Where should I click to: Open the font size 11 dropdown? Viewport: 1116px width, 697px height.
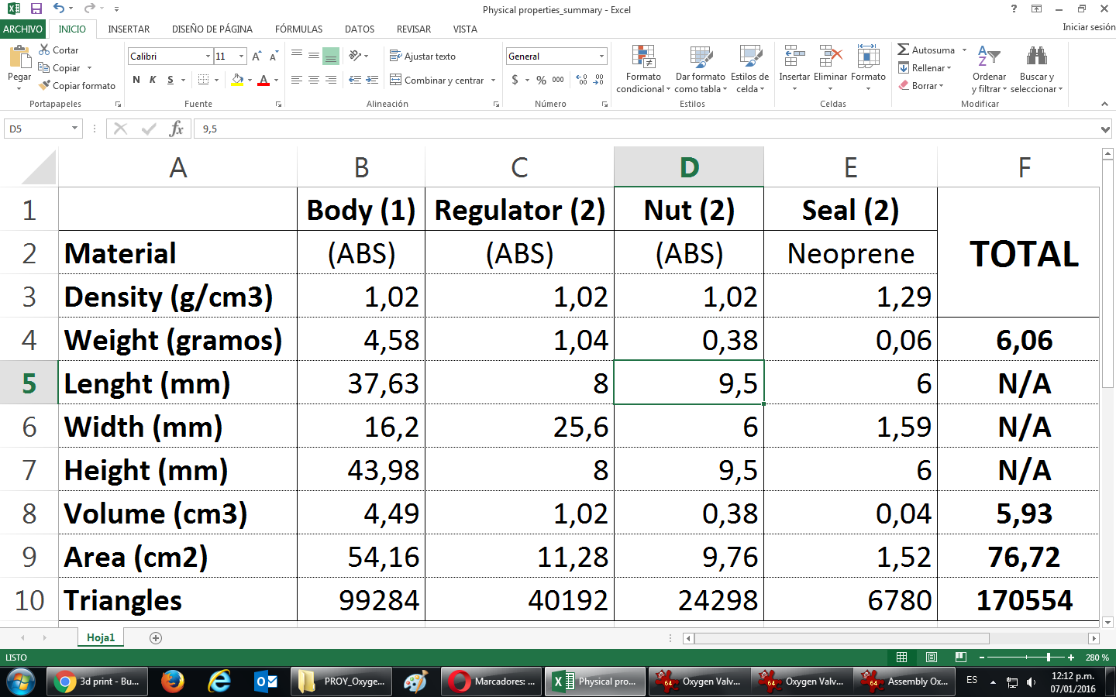click(242, 57)
